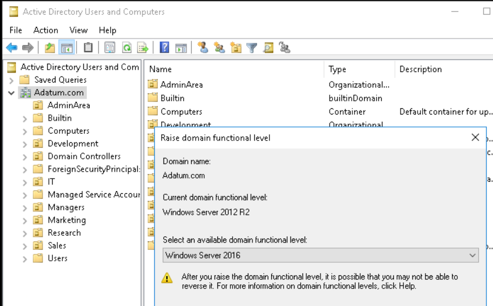Expand the Saved Queries node
The width and height of the screenshot is (493, 306).
pyautogui.click(x=12, y=80)
